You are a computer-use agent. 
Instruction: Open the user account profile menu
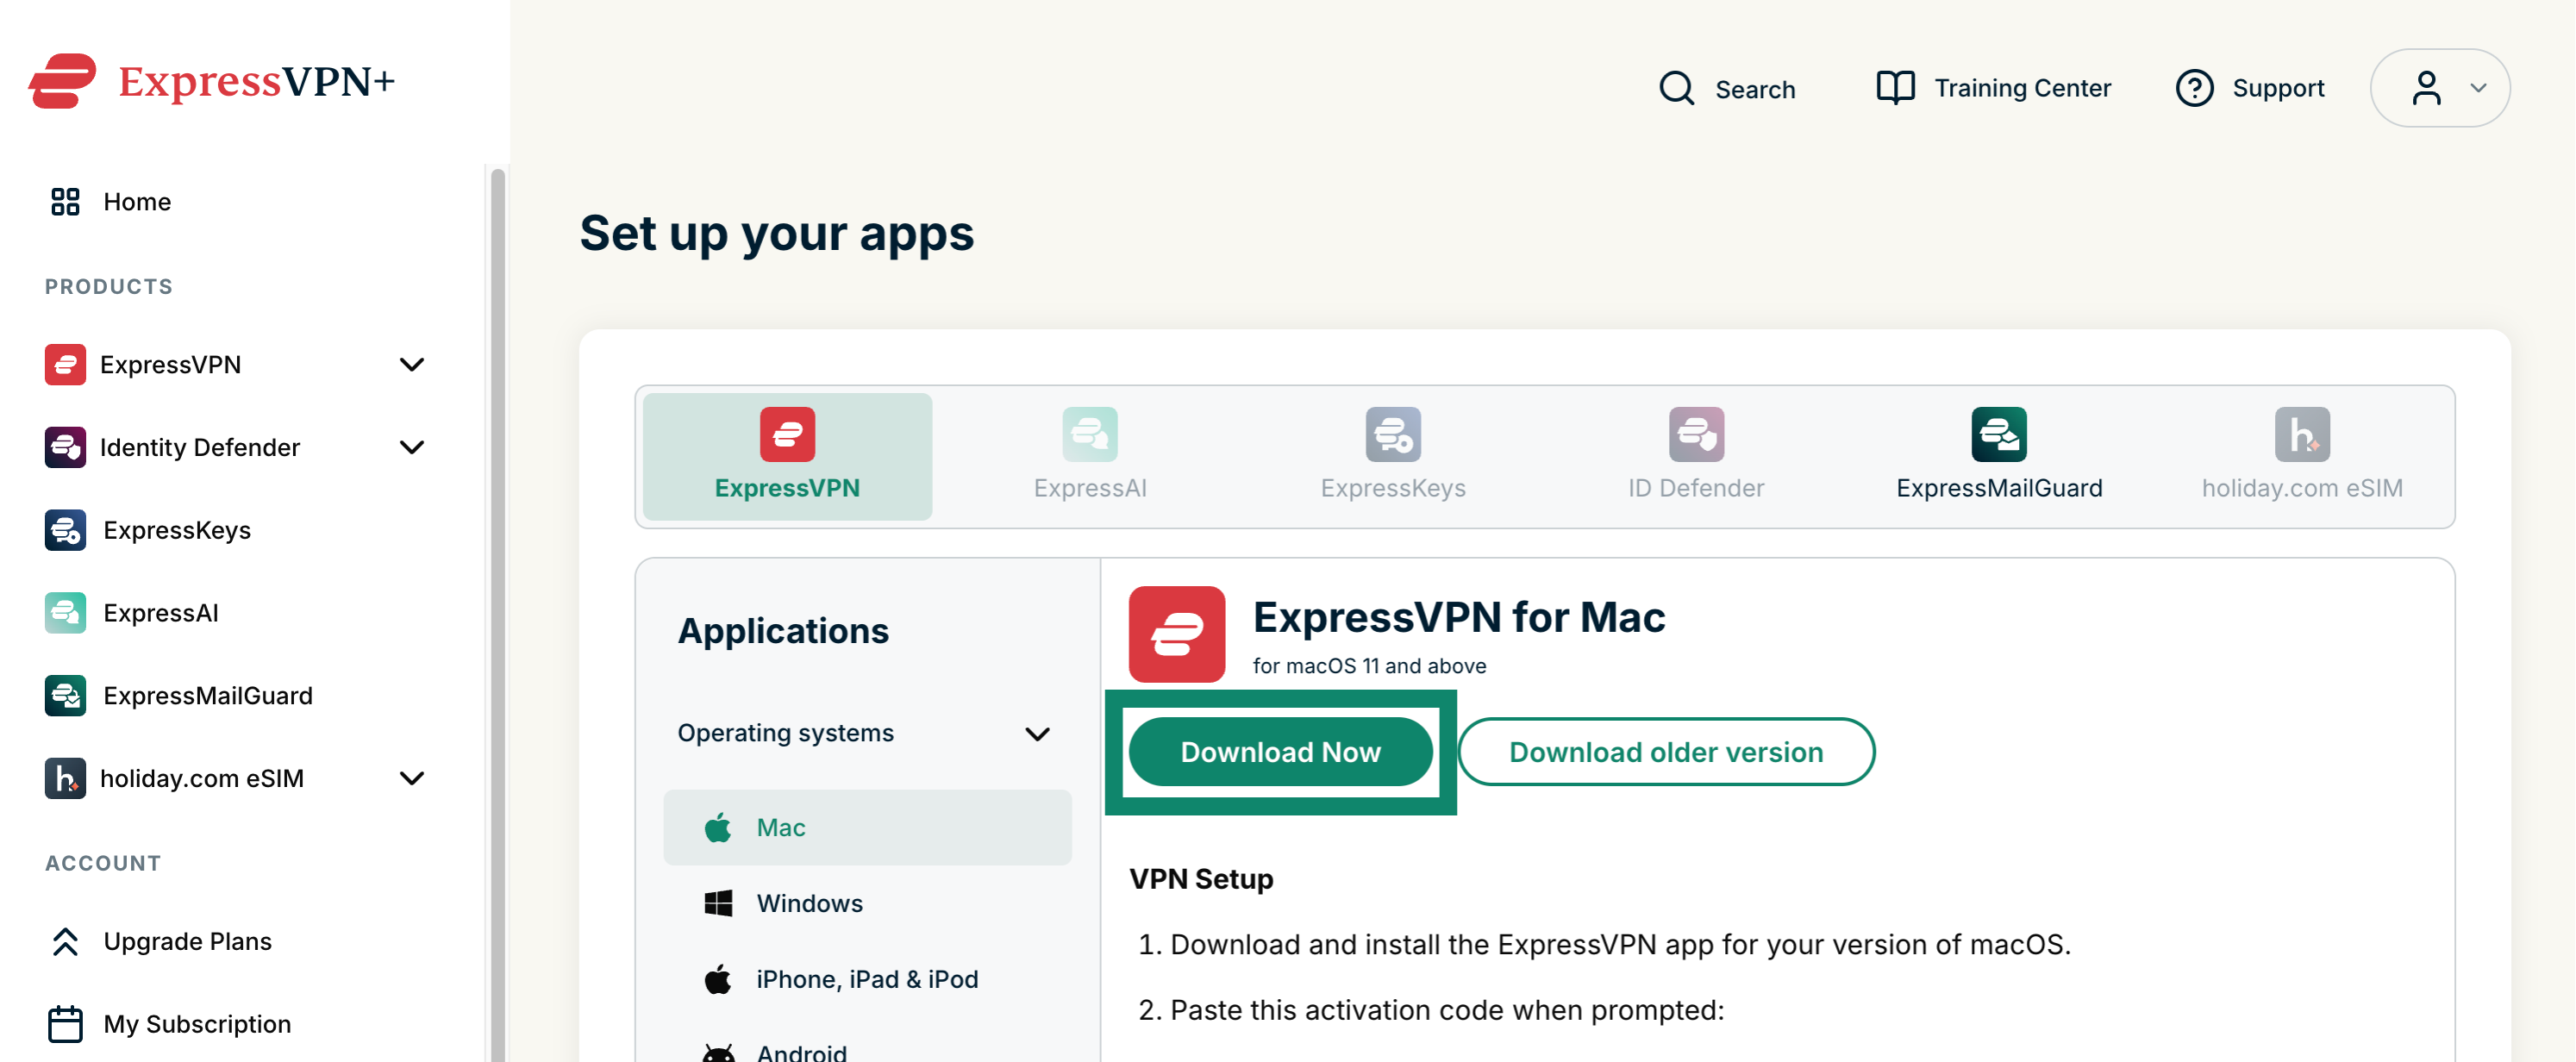(x=2440, y=88)
